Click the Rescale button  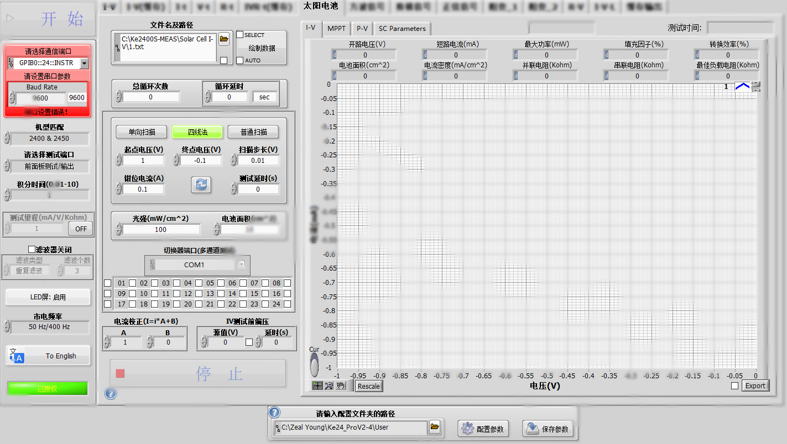[369, 386]
